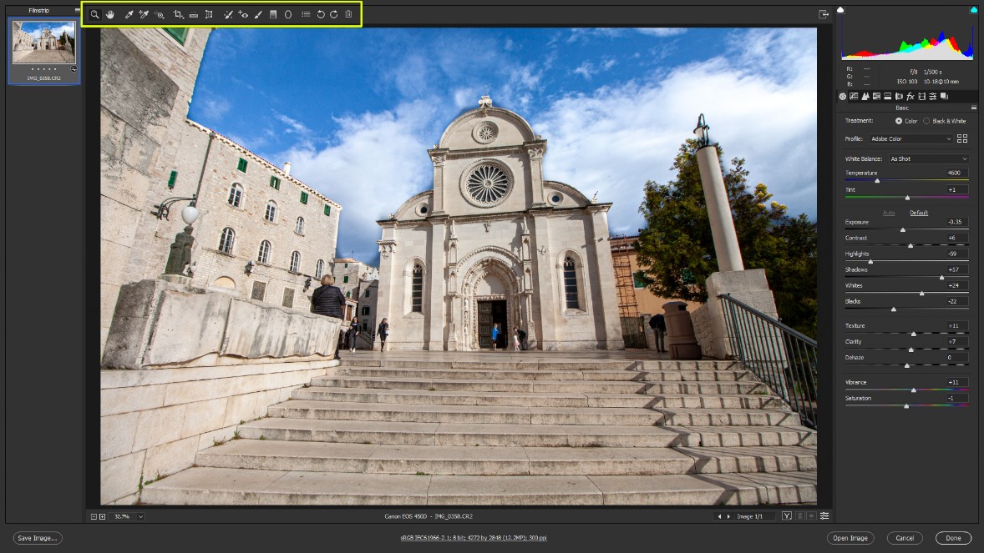The image size is (984, 553).
Task: Select the Adjustment Brush tool
Action: click(x=258, y=14)
